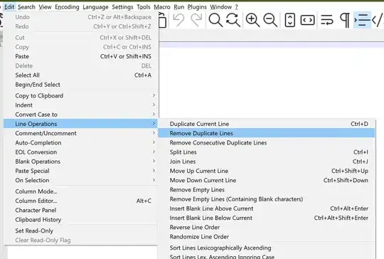384x259 pixels.
Task: Select Remove Consecutive Duplicate Lines
Action: tap(267, 142)
